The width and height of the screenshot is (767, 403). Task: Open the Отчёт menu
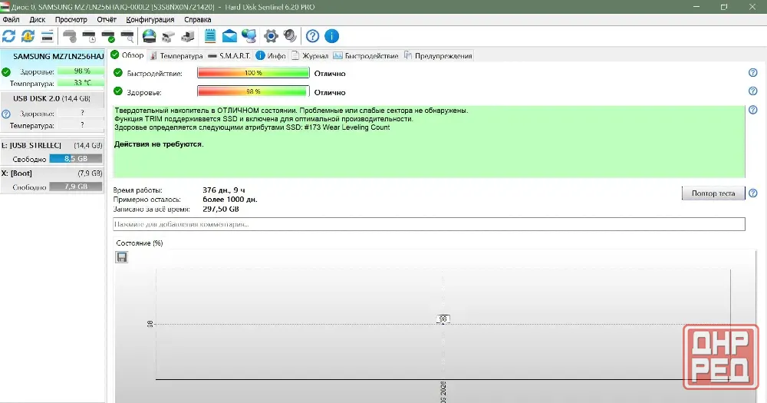pyautogui.click(x=107, y=20)
